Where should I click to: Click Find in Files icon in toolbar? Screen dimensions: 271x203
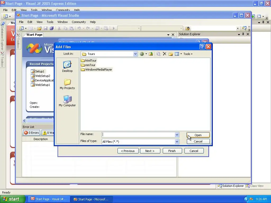pos(188,28)
